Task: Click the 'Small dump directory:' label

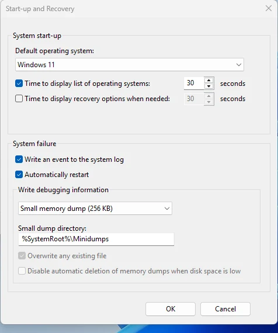Action: (x=52, y=228)
